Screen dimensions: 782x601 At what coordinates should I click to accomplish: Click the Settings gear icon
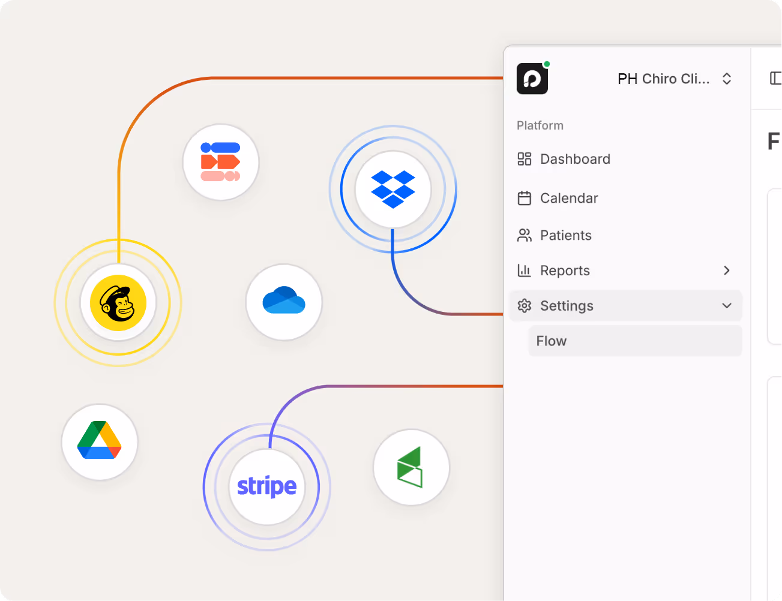click(525, 306)
